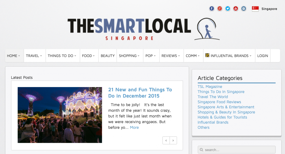Open the TSL Magazine category link

coord(210,87)
